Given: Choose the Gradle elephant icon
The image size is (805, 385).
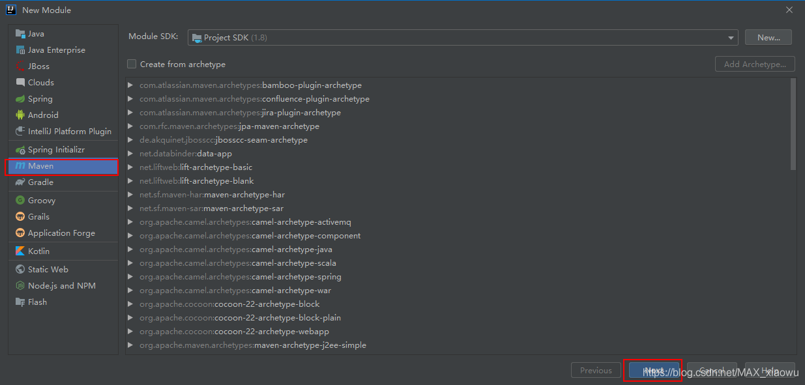Looking at the screenshot, I should (20, 182).
